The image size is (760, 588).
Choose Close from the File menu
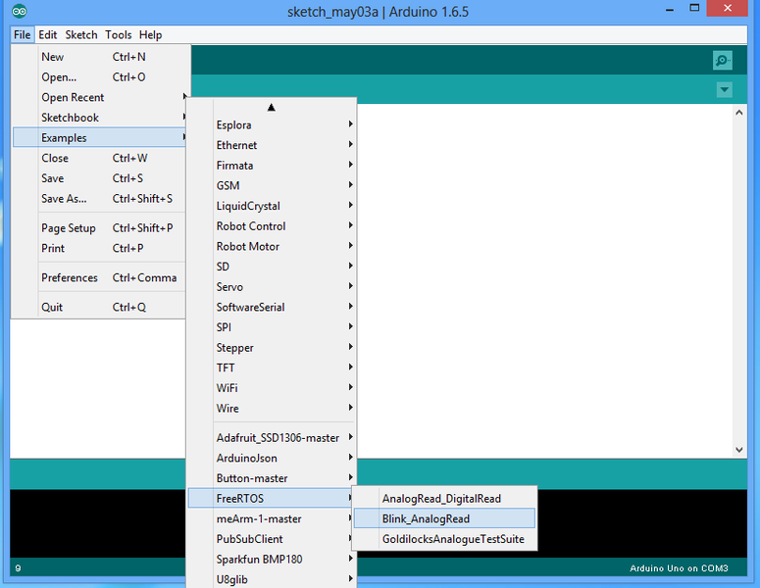[x=99, y=158]
